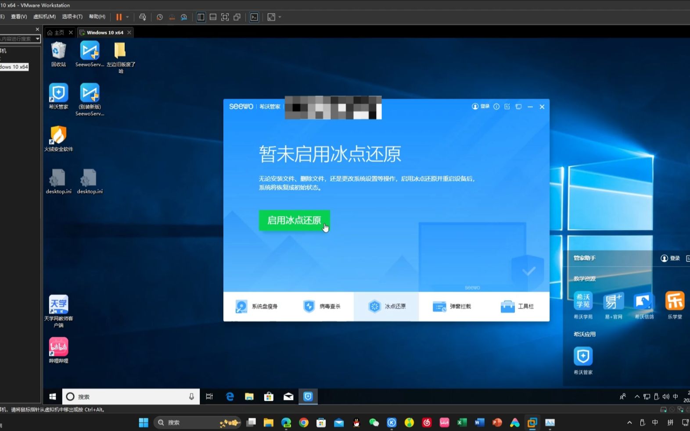Screen dimensions: 690x431
Task: Open the 查看(V) menu in VMware
Action: pyautogui.click(x=19, y=17)
